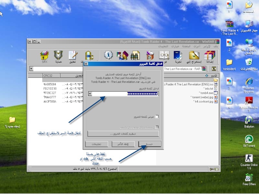Viewport: 259px width, 194px height.
Task: Click the CRC value FB21EE90
Action: tap(50, 89)
